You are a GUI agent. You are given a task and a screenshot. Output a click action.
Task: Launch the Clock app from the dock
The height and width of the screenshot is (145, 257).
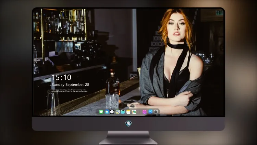[x=112, y=112]
